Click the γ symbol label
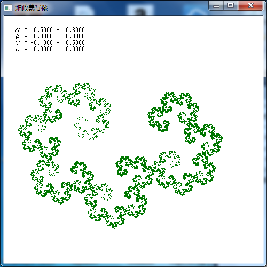Screen dimensions: 267x267 [x=18, y=43]
